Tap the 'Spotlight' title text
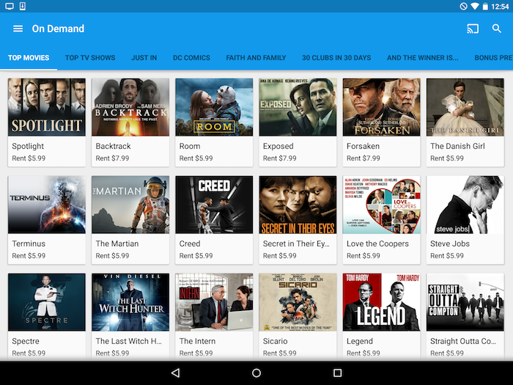This screenshot has width=513, height=385. [x=28, y=147]
